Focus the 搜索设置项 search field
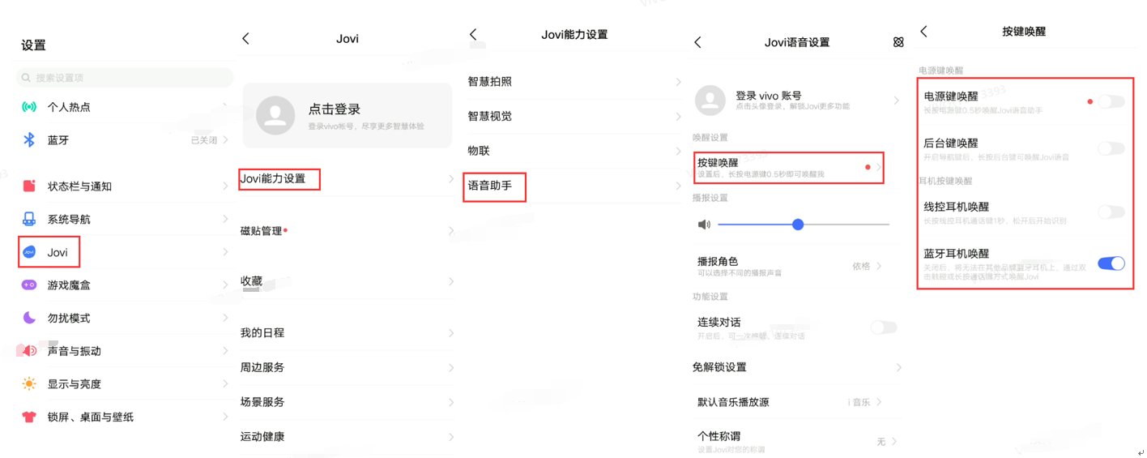 [125, 78]
